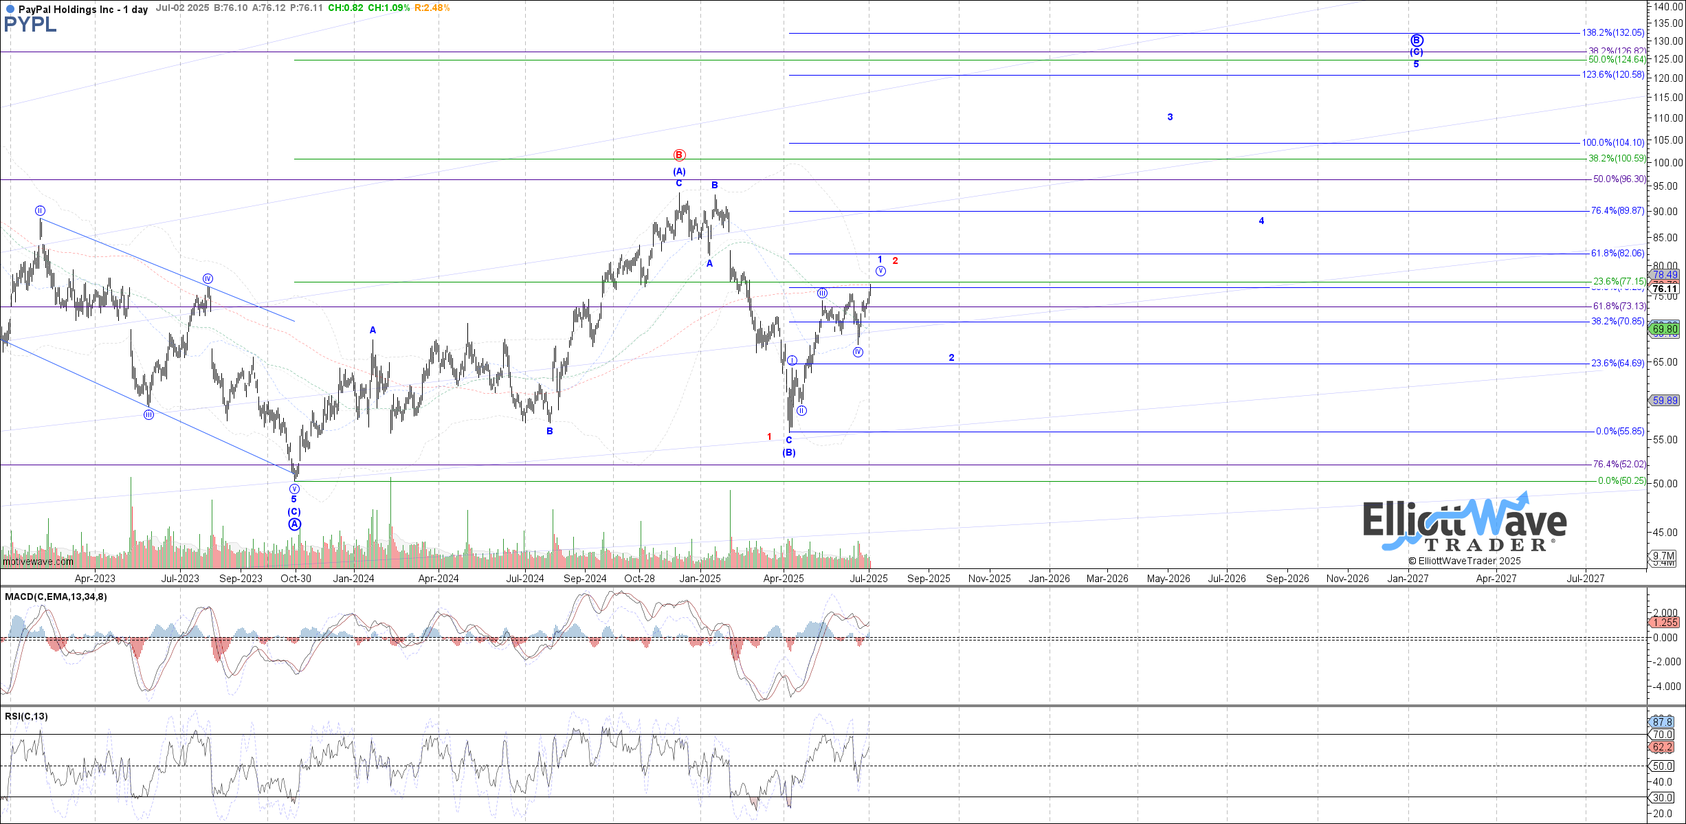This screenshot has width=1686, height=824.
Task: Click the circled ii wave label at April 2023 high
Action: click(x=41, y=211)
